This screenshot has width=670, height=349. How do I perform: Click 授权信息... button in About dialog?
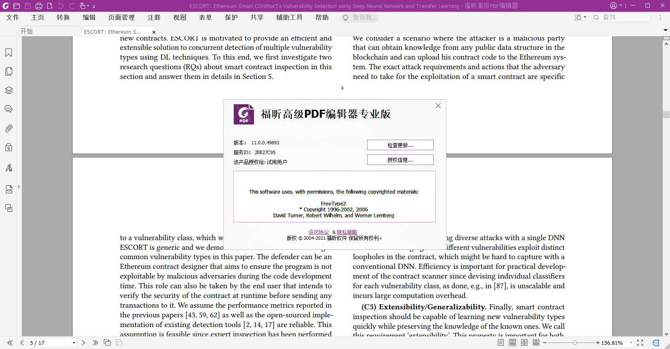point(400,160)
